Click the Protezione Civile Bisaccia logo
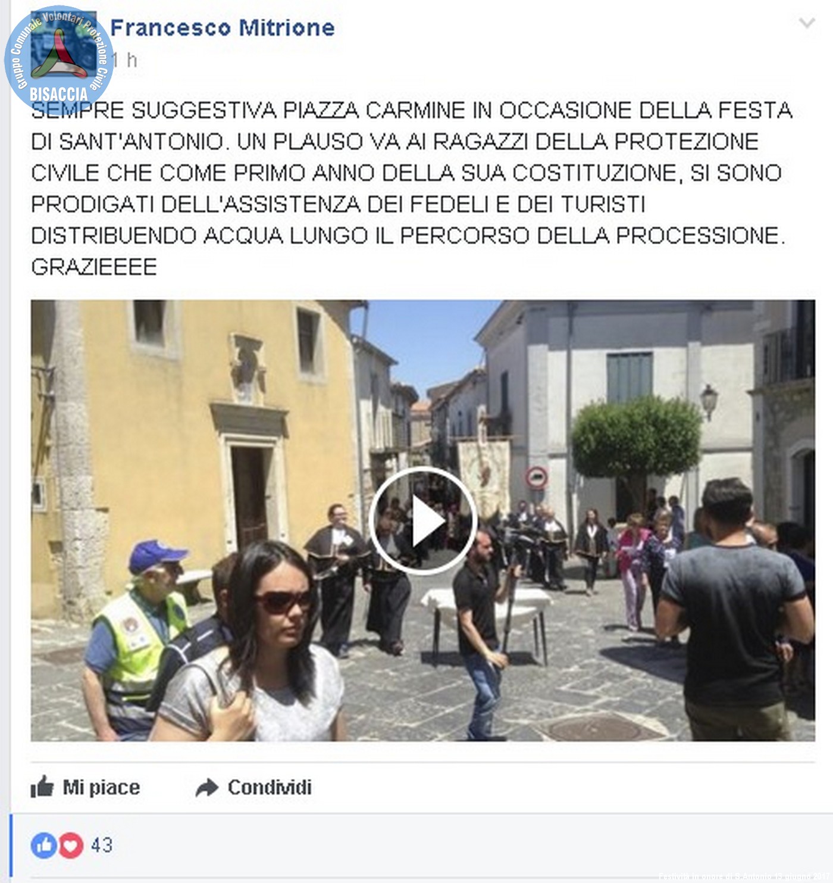 (58, 58)
